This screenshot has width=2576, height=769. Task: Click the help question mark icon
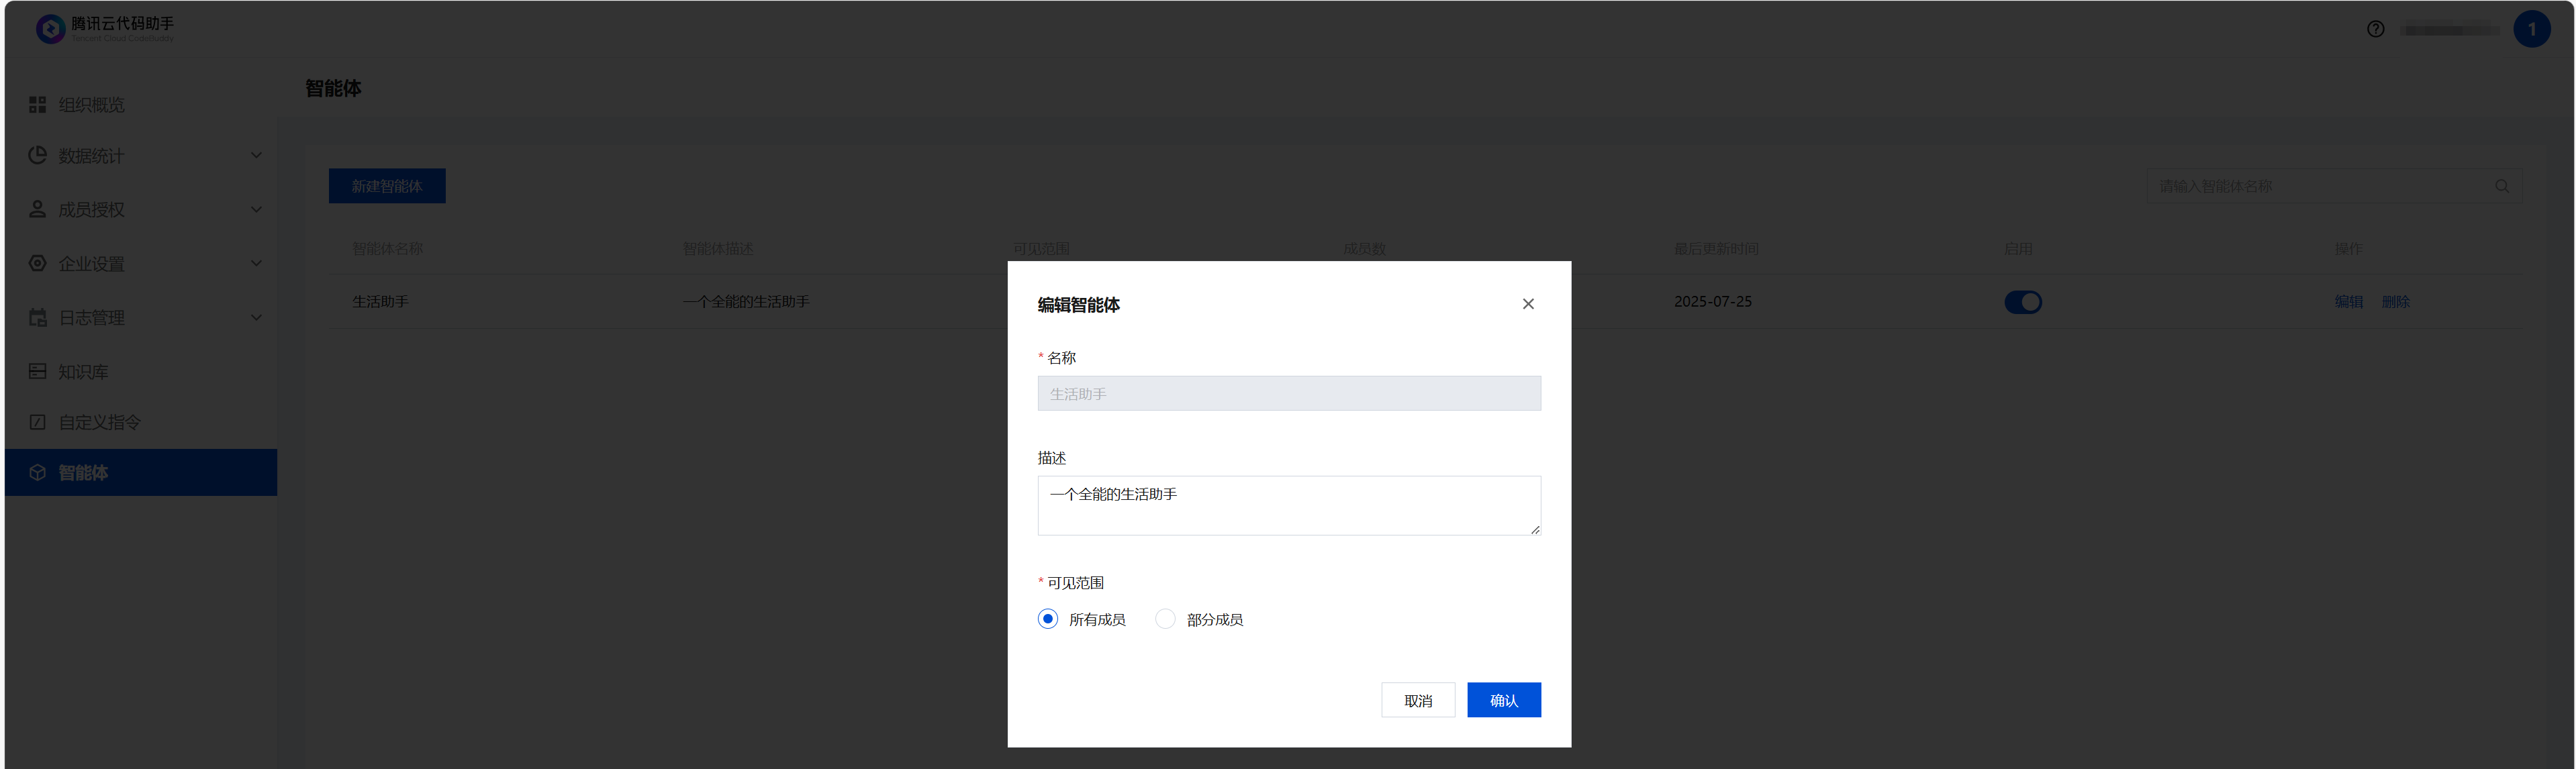click(x=2375, y=29)
